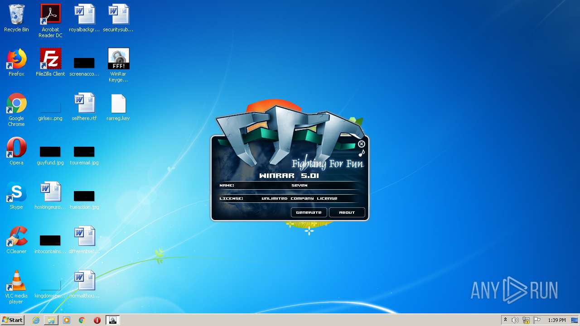Viewport: 580px width, 326px height.
Task: Open the network tray icon
Action: point(526,320)
